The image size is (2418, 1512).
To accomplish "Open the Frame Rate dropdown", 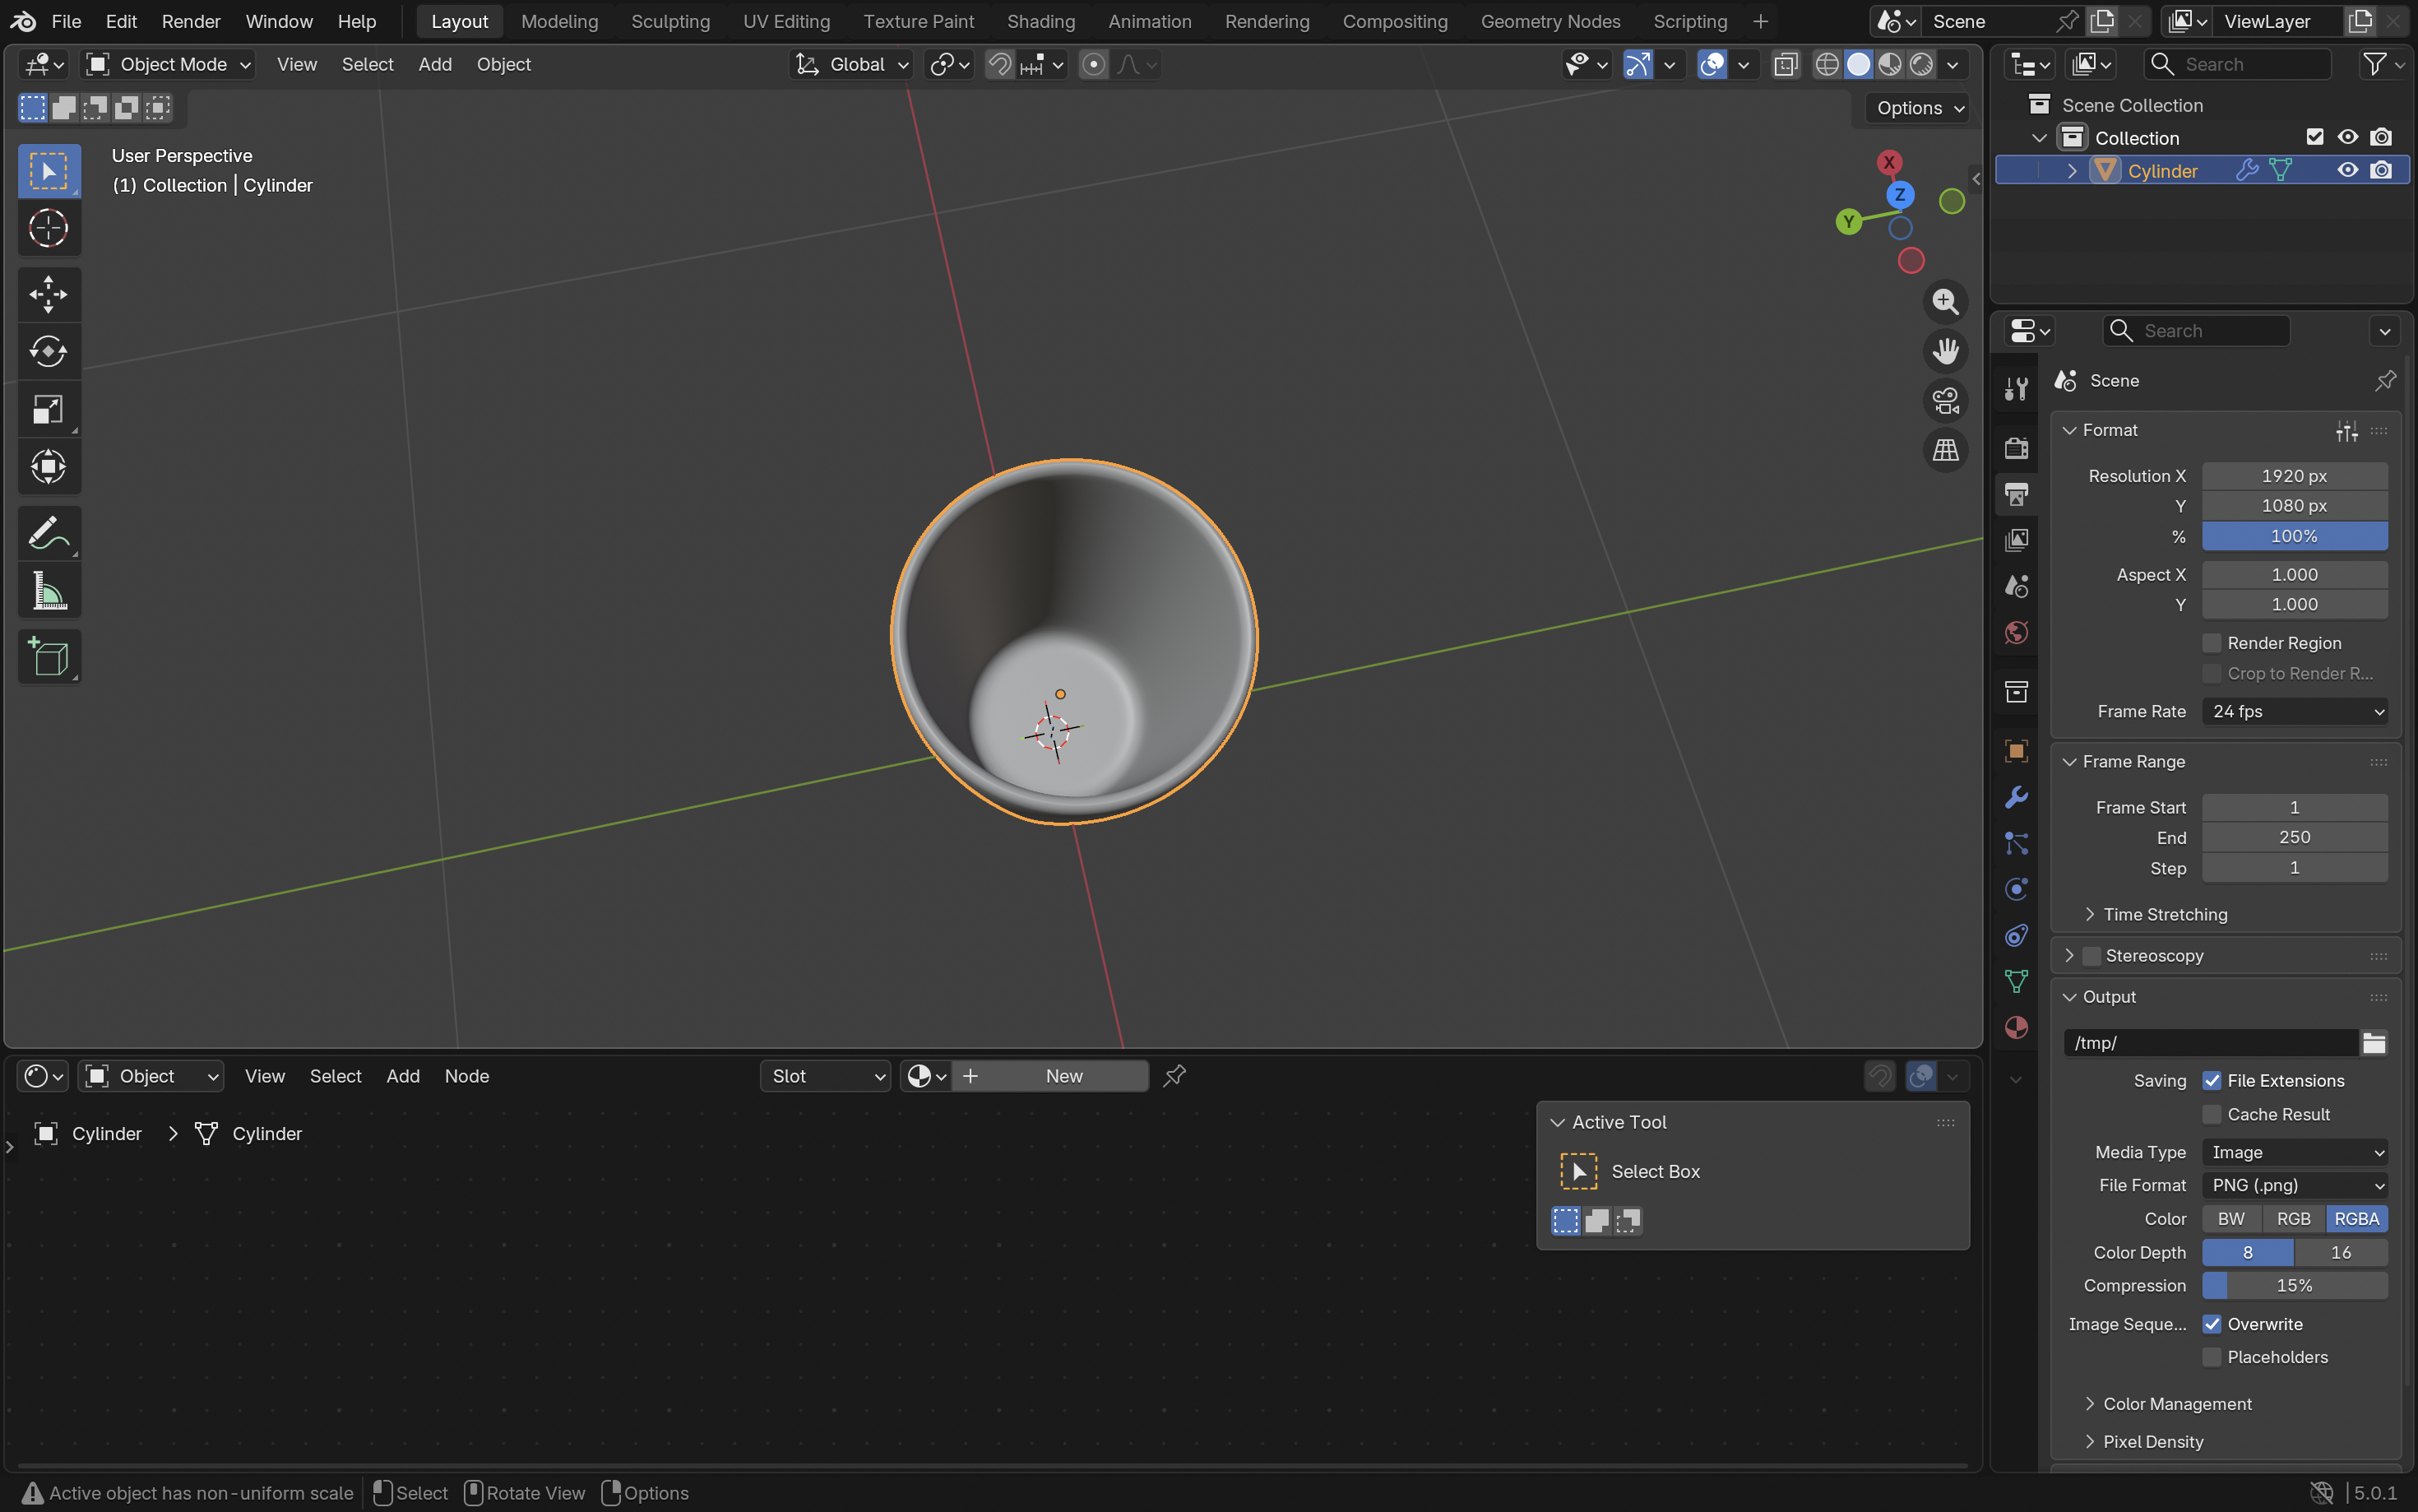I will coord(2294,711).
